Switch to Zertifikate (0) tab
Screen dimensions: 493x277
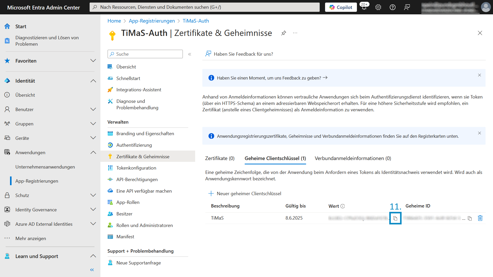coord(220,158)
